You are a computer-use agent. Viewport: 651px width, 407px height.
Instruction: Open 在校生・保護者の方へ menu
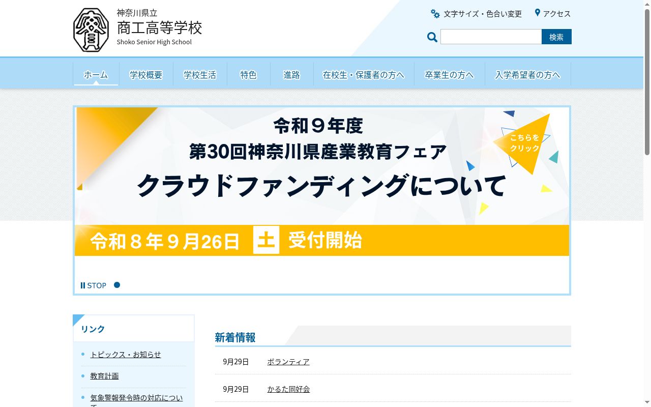pos(364,75)
